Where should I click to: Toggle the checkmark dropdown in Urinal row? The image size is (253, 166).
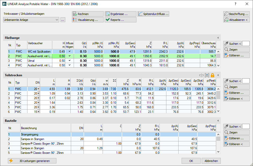coord(70,61)
